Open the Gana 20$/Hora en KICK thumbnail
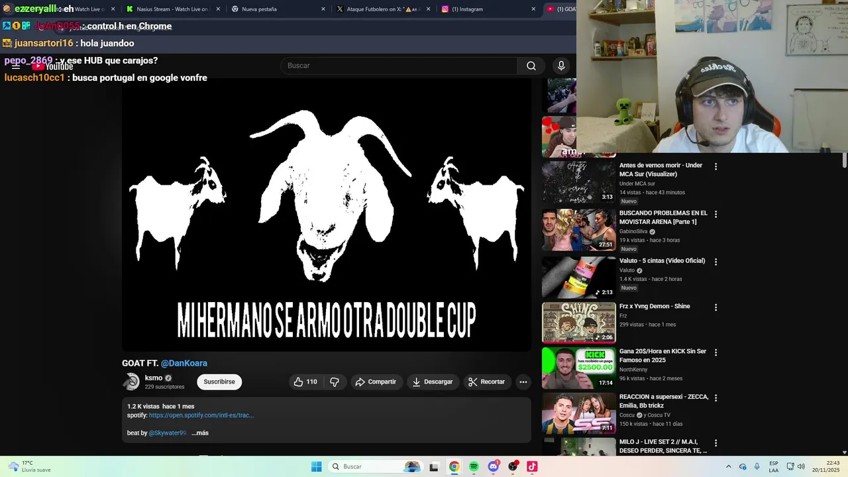This screenshot has width=848, height=477. 579,368
